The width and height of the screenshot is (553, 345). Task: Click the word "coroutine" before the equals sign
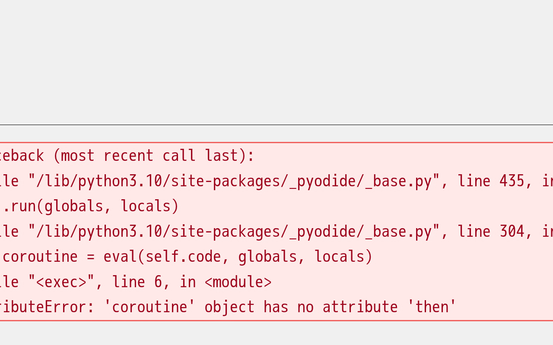coord(40,257)
